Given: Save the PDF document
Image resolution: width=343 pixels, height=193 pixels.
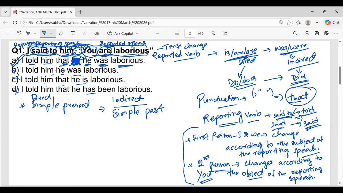Looking at the screenshot, I should pos(317,33).
